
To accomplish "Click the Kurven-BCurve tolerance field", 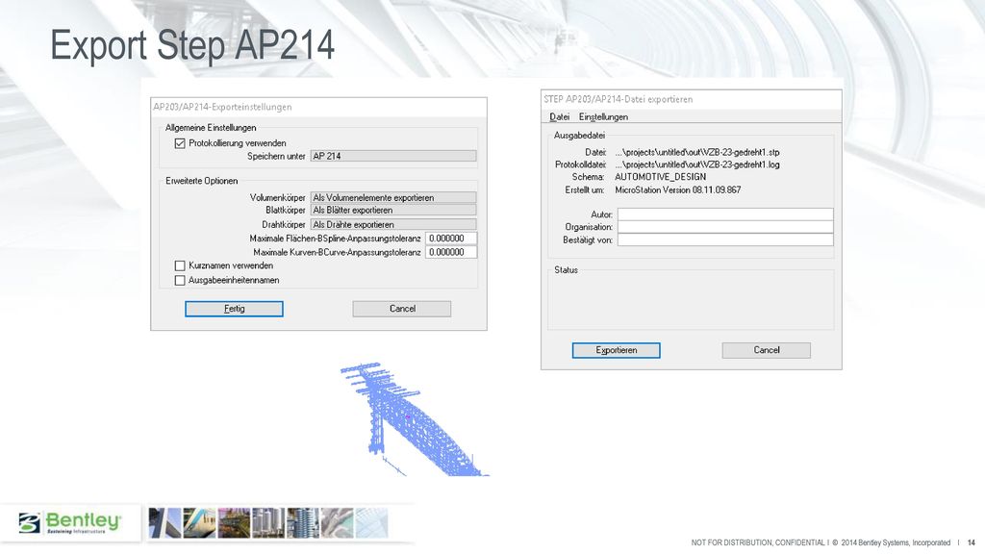I will [451, 252].
